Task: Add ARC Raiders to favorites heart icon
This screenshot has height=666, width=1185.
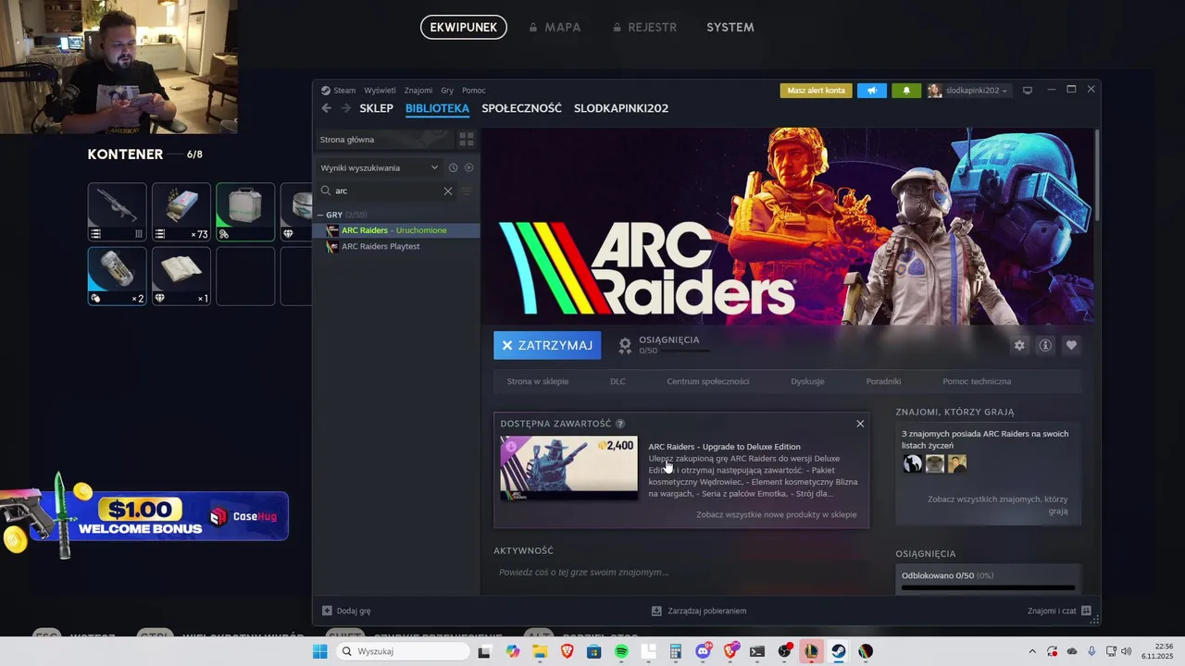Action: [x=1071, y=345]
